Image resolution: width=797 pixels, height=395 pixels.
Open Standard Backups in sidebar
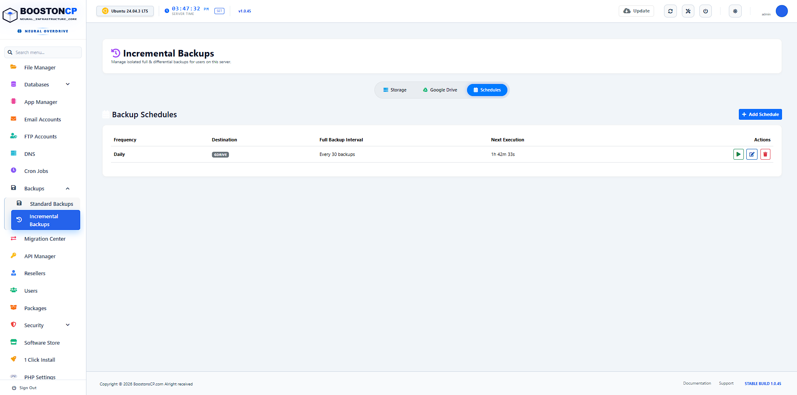coord(45,204)
